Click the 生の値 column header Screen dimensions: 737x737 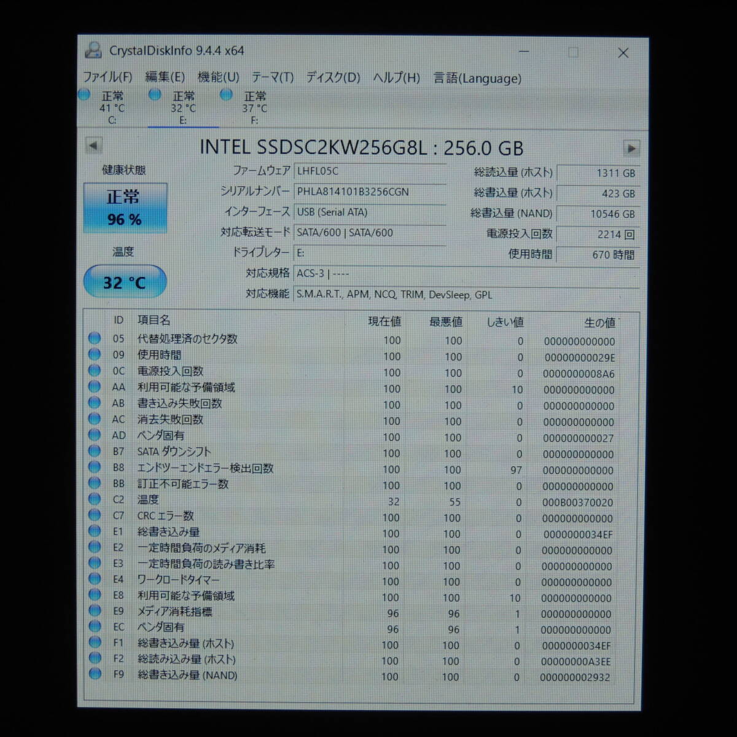tap(599, 322)
